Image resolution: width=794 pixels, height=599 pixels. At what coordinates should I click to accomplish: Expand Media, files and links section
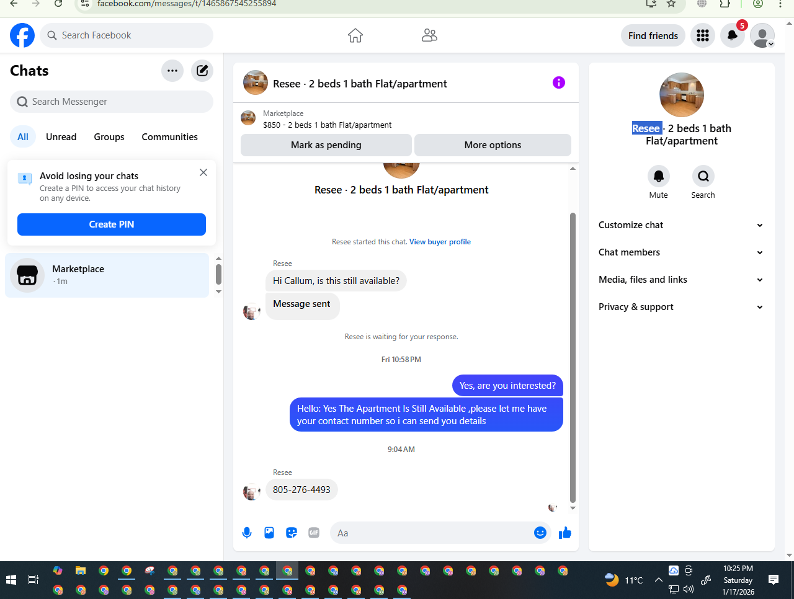[x=681, y=280]
